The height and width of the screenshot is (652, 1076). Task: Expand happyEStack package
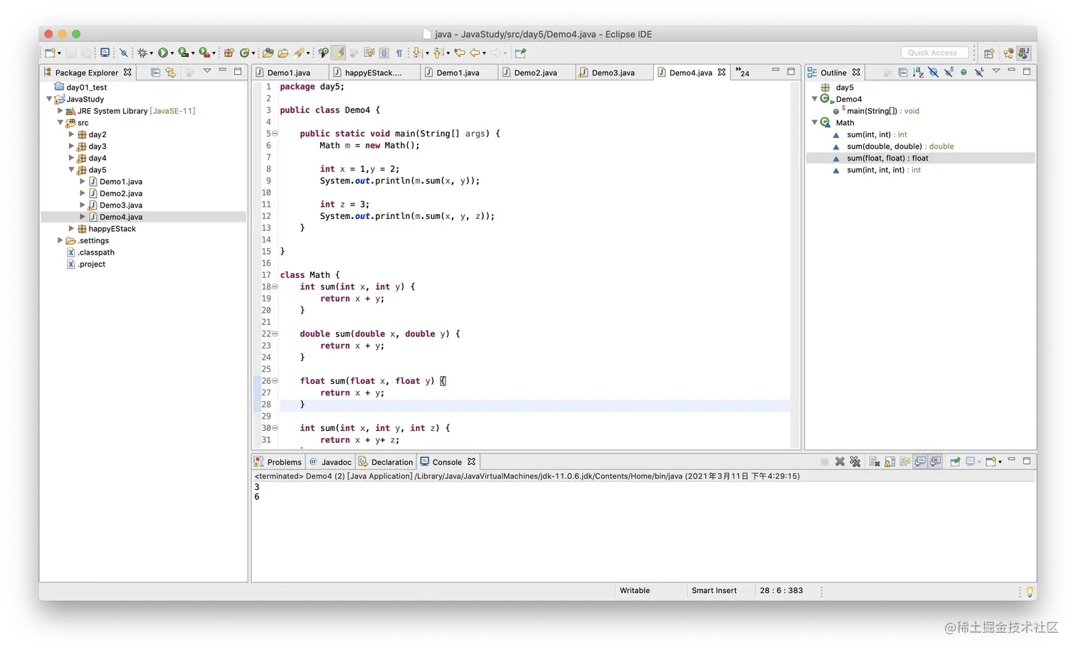71,229
